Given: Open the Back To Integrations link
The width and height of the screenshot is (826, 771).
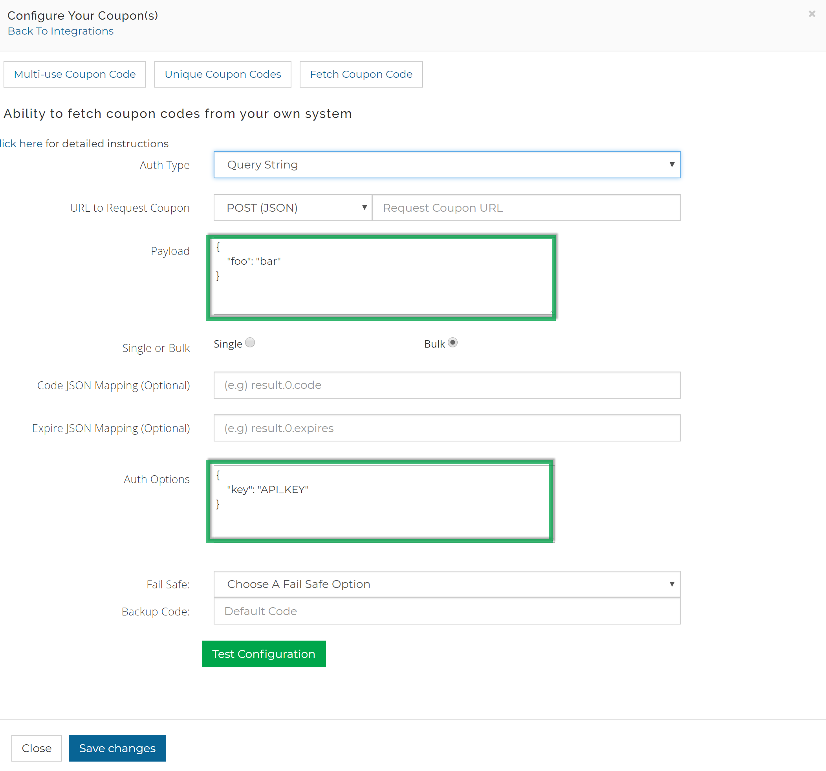Looking at the screenshot, I should click(x=60, y=31).
